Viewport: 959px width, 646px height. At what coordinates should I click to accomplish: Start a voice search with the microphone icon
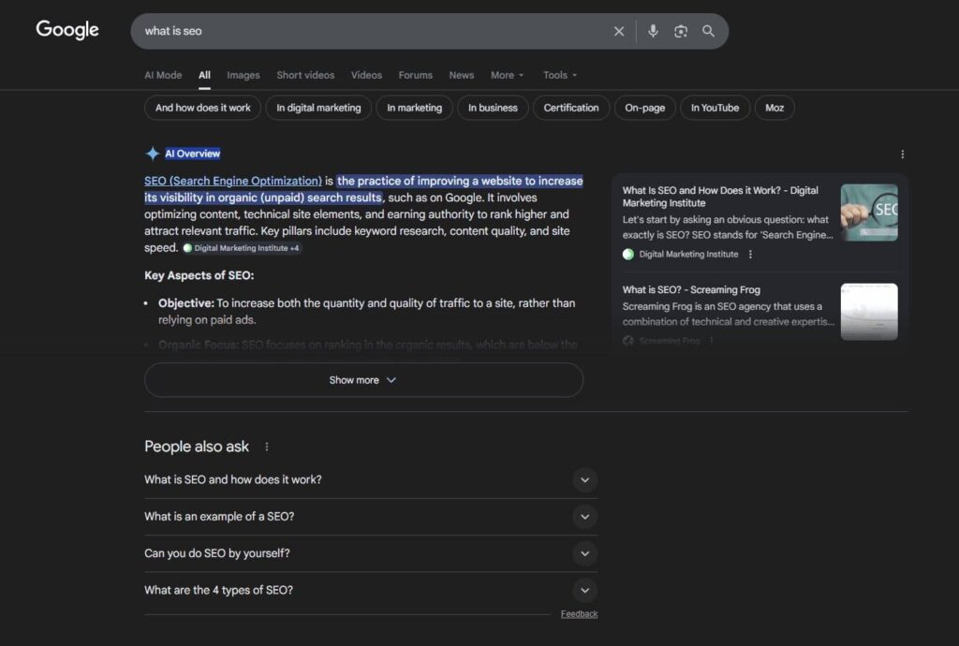653,31
